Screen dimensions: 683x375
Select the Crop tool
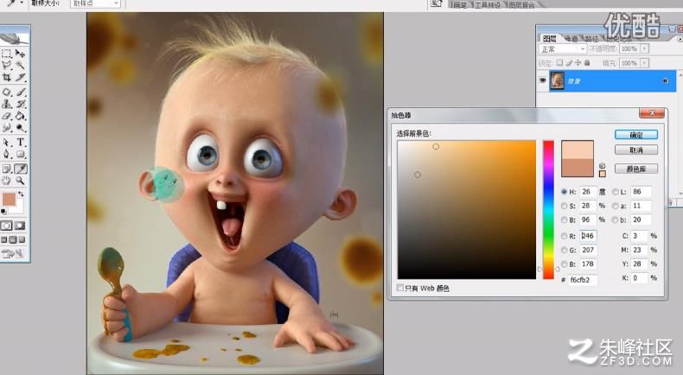(x=7, y=78)
